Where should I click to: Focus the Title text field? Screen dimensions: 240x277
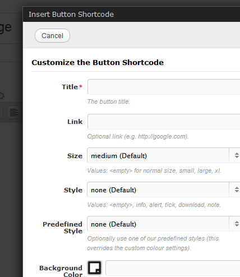[x=164, y=87]
